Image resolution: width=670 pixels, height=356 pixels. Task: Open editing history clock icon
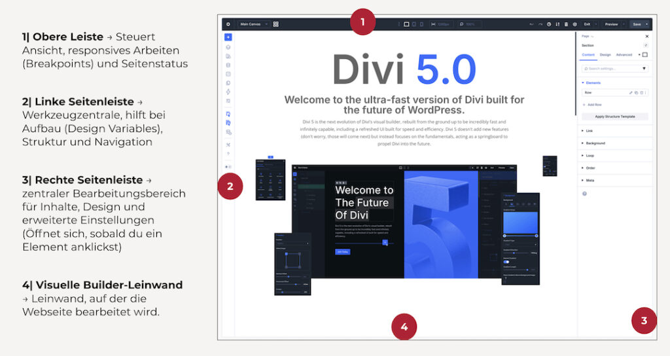click(549, 24)
